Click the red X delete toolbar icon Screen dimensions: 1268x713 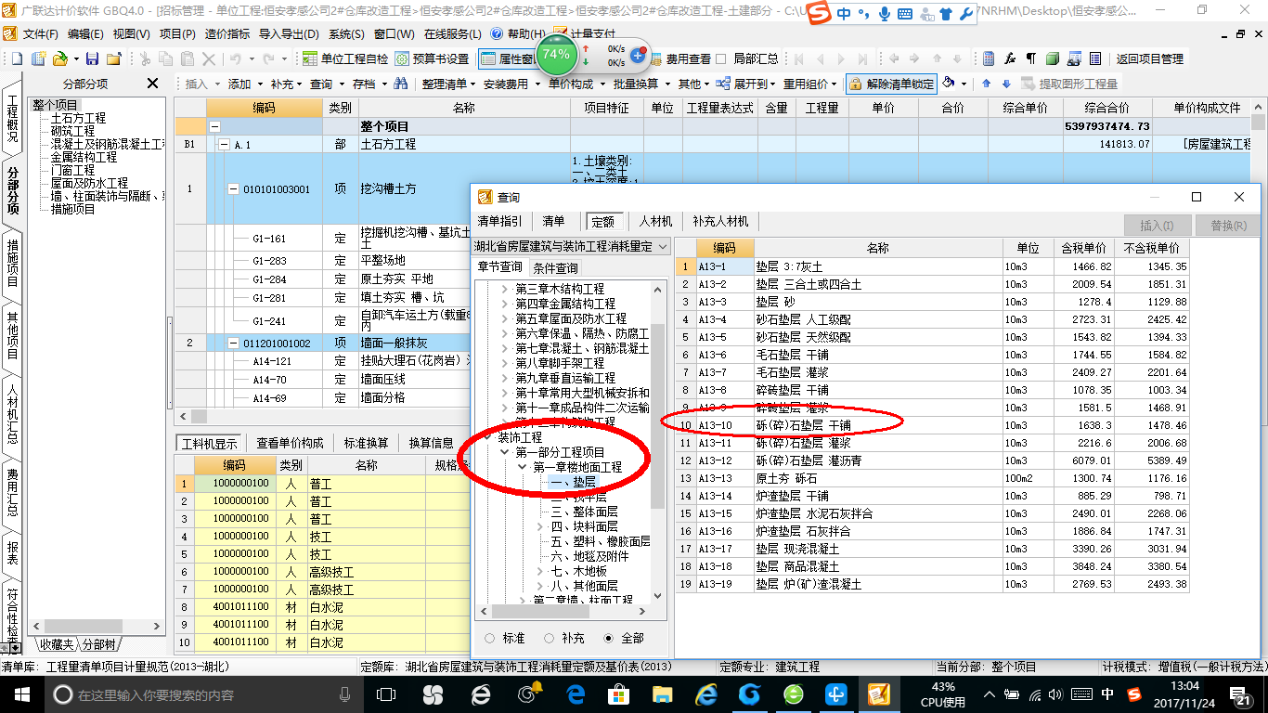click(208, 58)
